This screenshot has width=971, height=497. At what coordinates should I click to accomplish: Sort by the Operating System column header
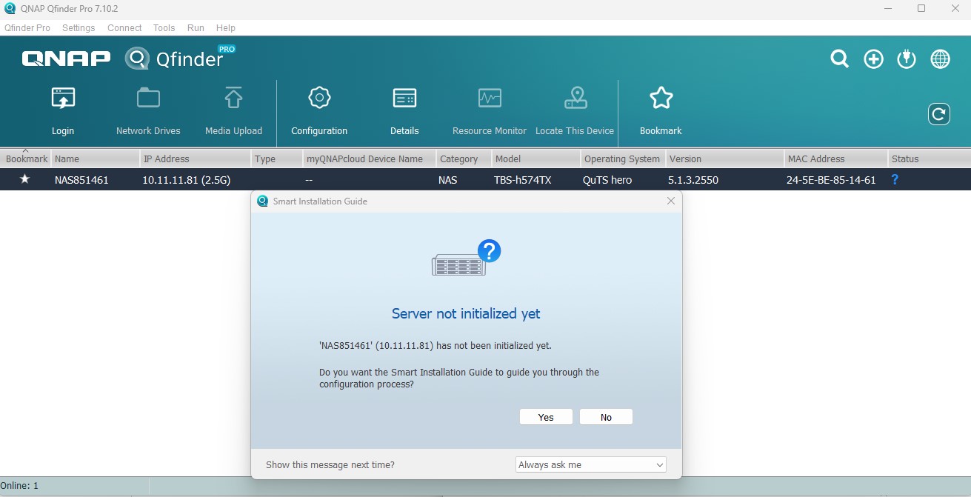(623, 159)
